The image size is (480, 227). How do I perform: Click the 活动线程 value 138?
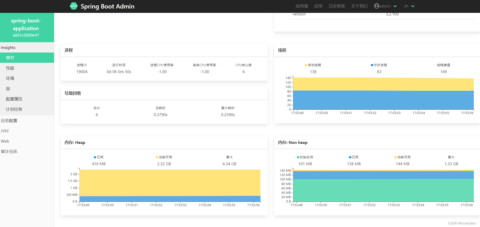313,72
